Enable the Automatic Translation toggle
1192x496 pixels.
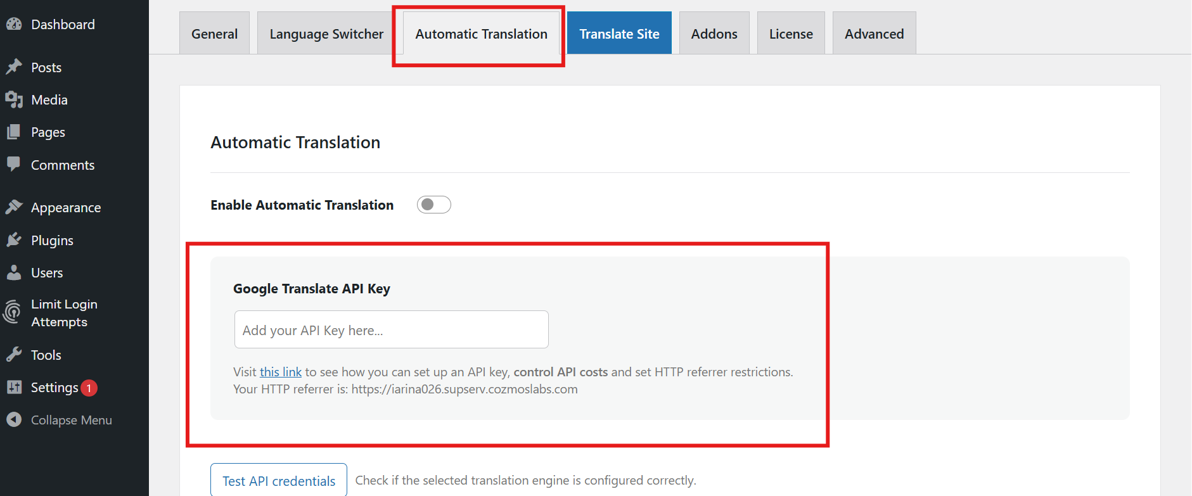[x=434, y=205]
